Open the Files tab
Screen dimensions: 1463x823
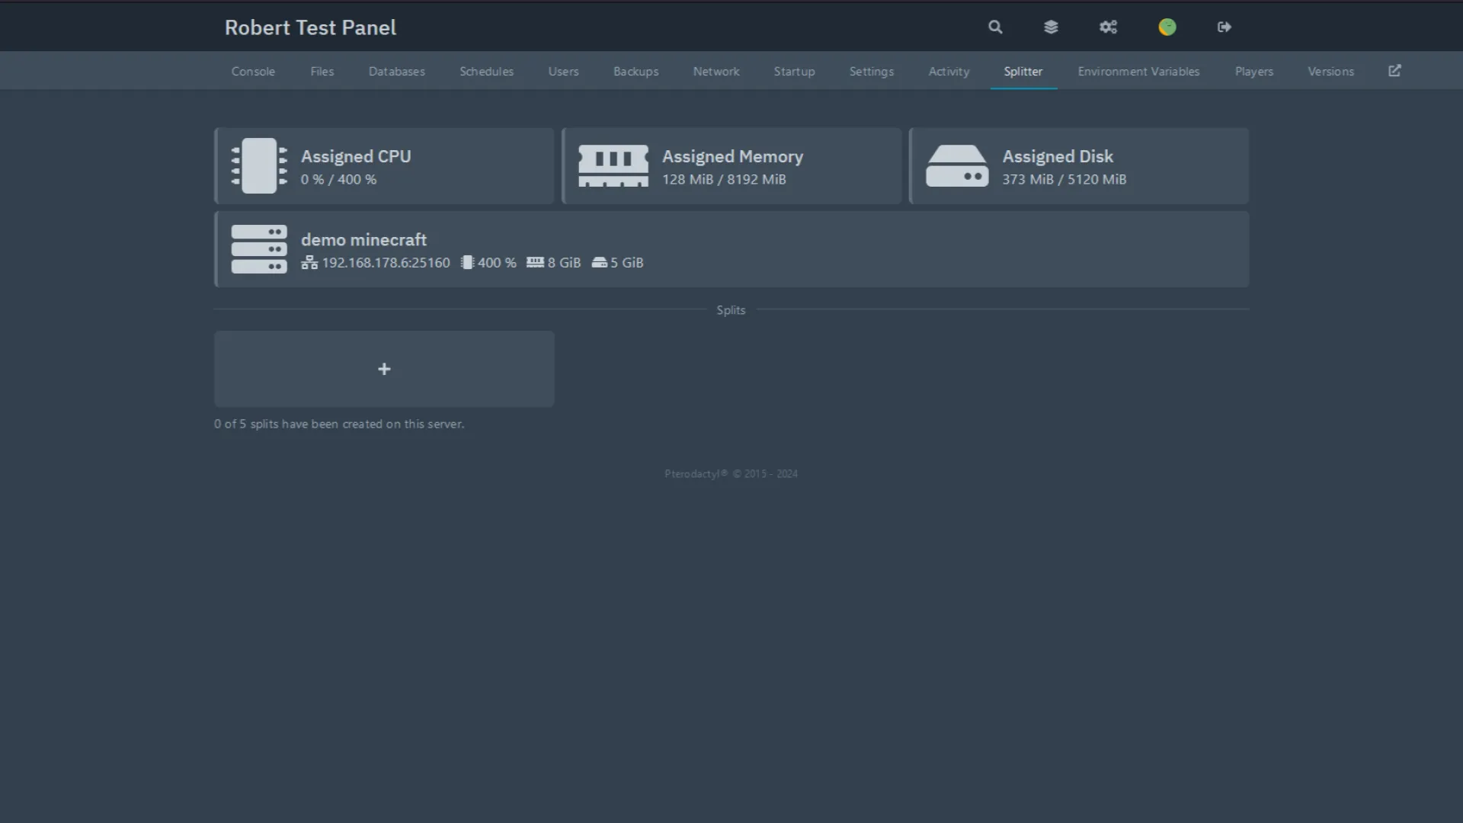click(x=322, y=71)
